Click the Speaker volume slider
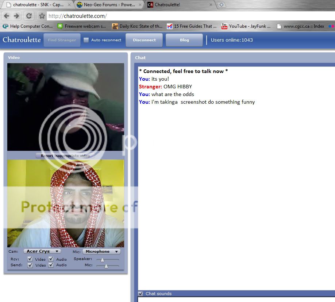This screenshot has width=335, height=302. point(107,259)
